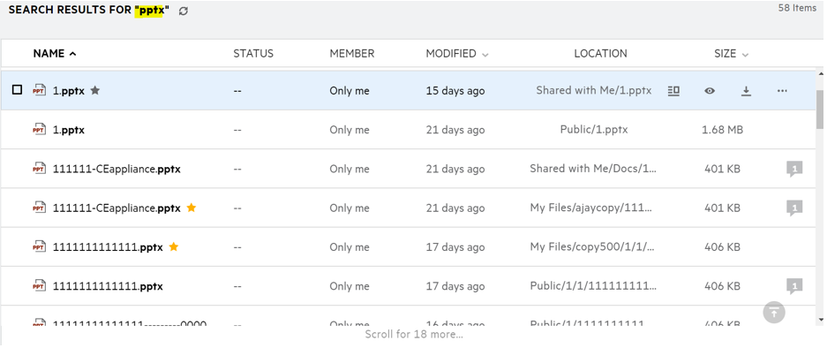Open comment on Public 1111111111111.pptx
Screen dimensions: 827x348
click(x=794, y=286)
